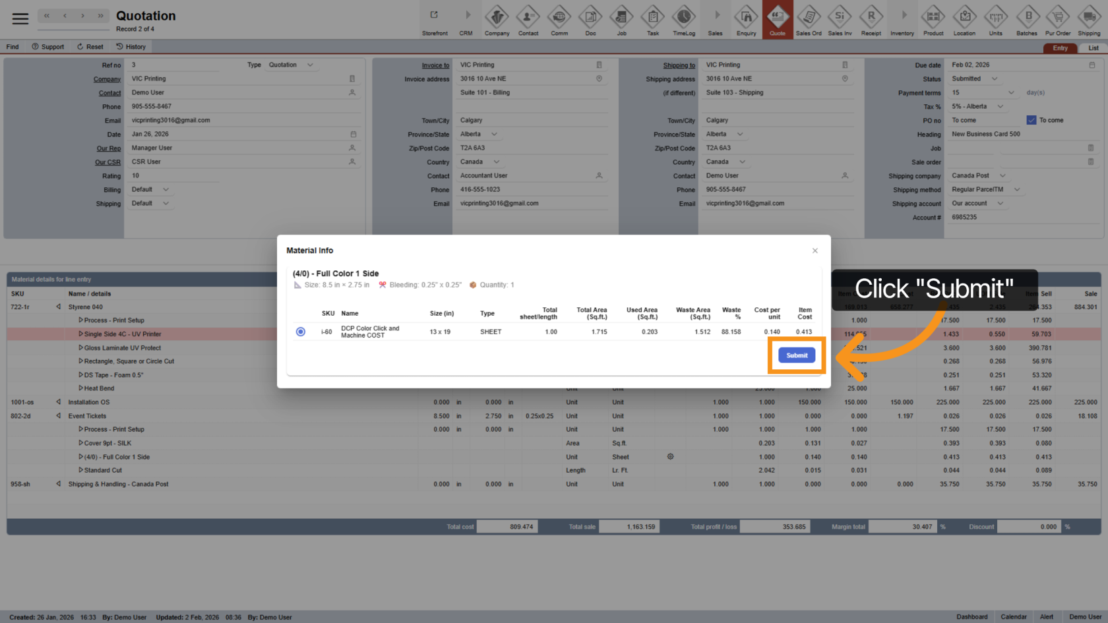1108x623 pixels.
Task: Close the Material Info dialog
Action: (815, 251)
